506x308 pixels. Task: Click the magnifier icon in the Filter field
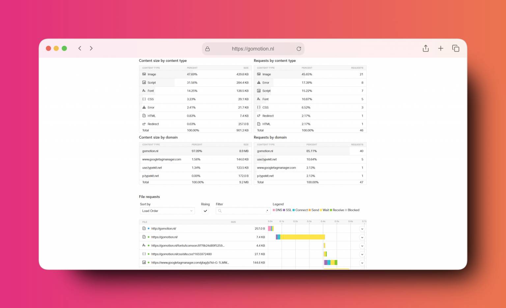click(x=220, y=211)
